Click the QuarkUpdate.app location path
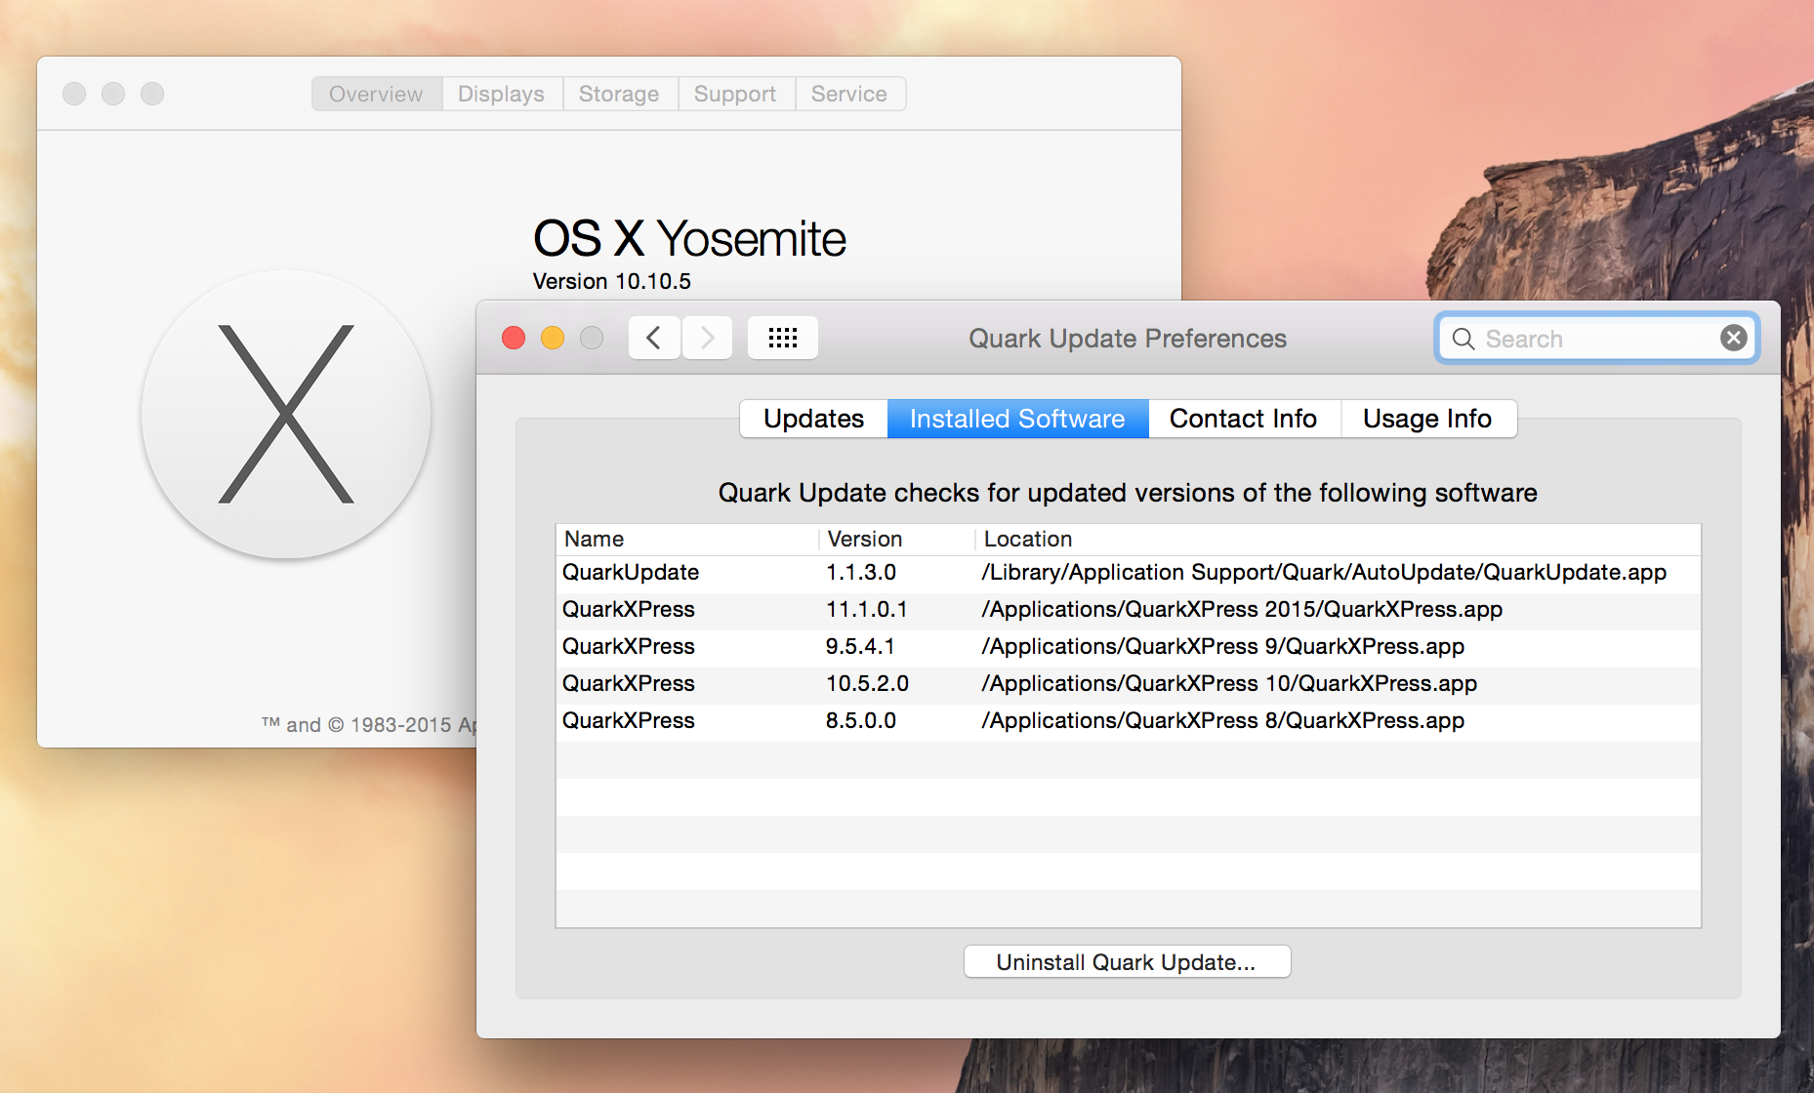Screen dimensions: 1814x1093 pyautogui.click(x=1324, y=572)
